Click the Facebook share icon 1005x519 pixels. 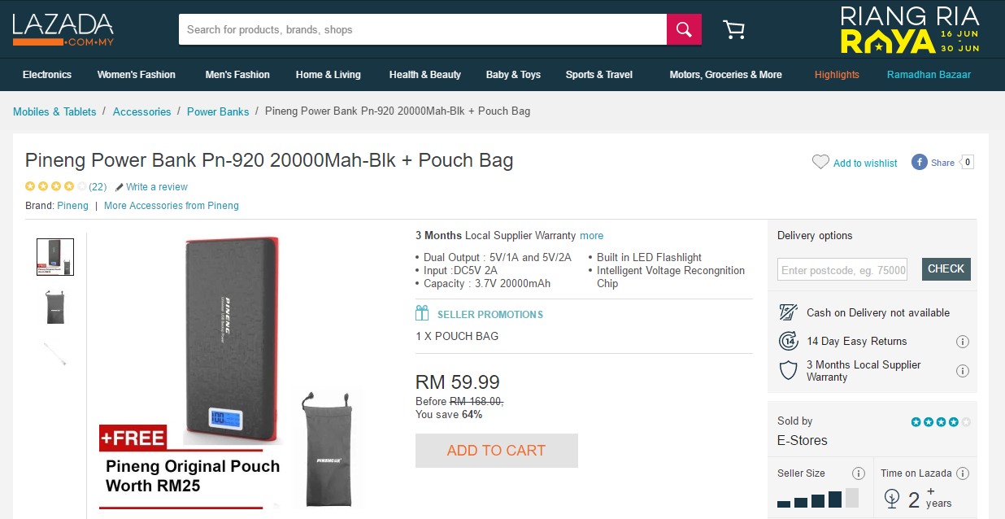[x=920, y=162]
